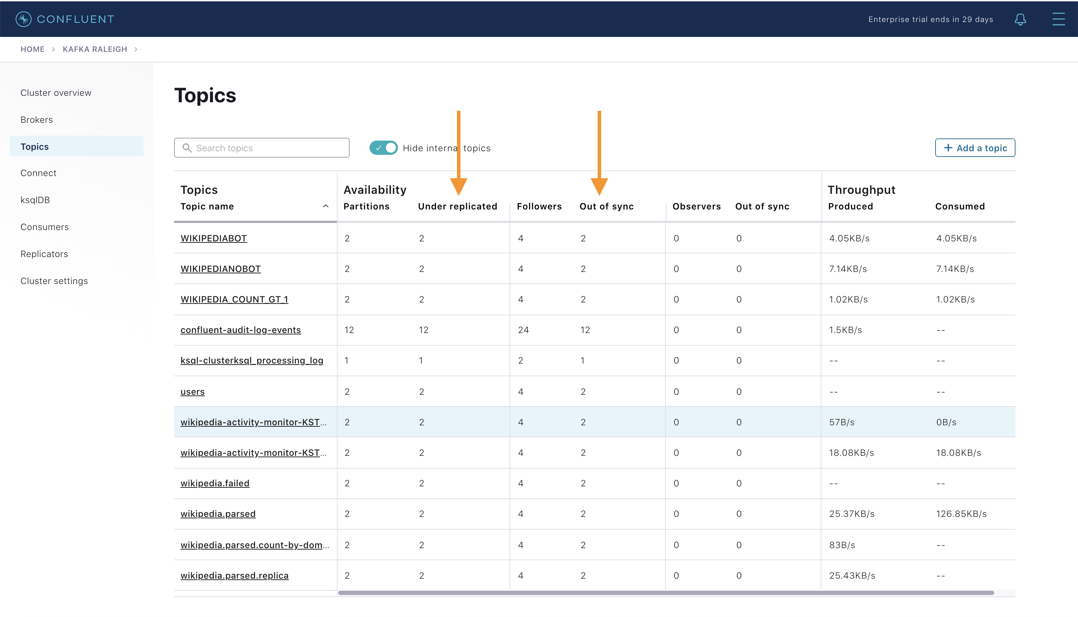
Task: Open WIKIPEDIANOBOT topic
Action: [221, 269]
